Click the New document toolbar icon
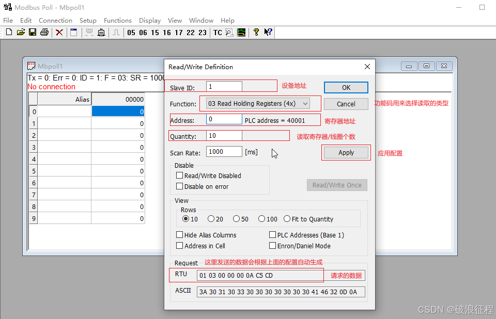Viewport: 496px width, 319px height. pos(9,32)
